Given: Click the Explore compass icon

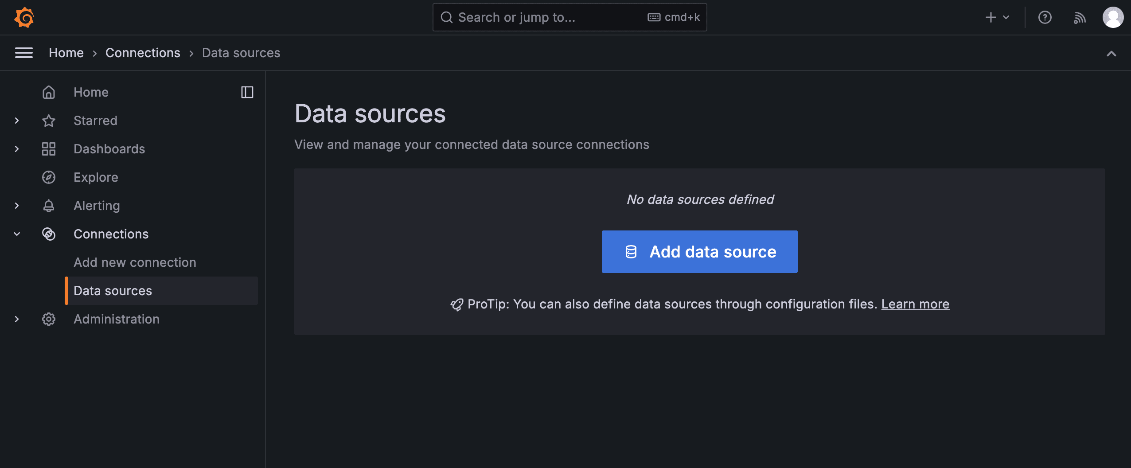Looking at the screenshot, I should point(49,177).
